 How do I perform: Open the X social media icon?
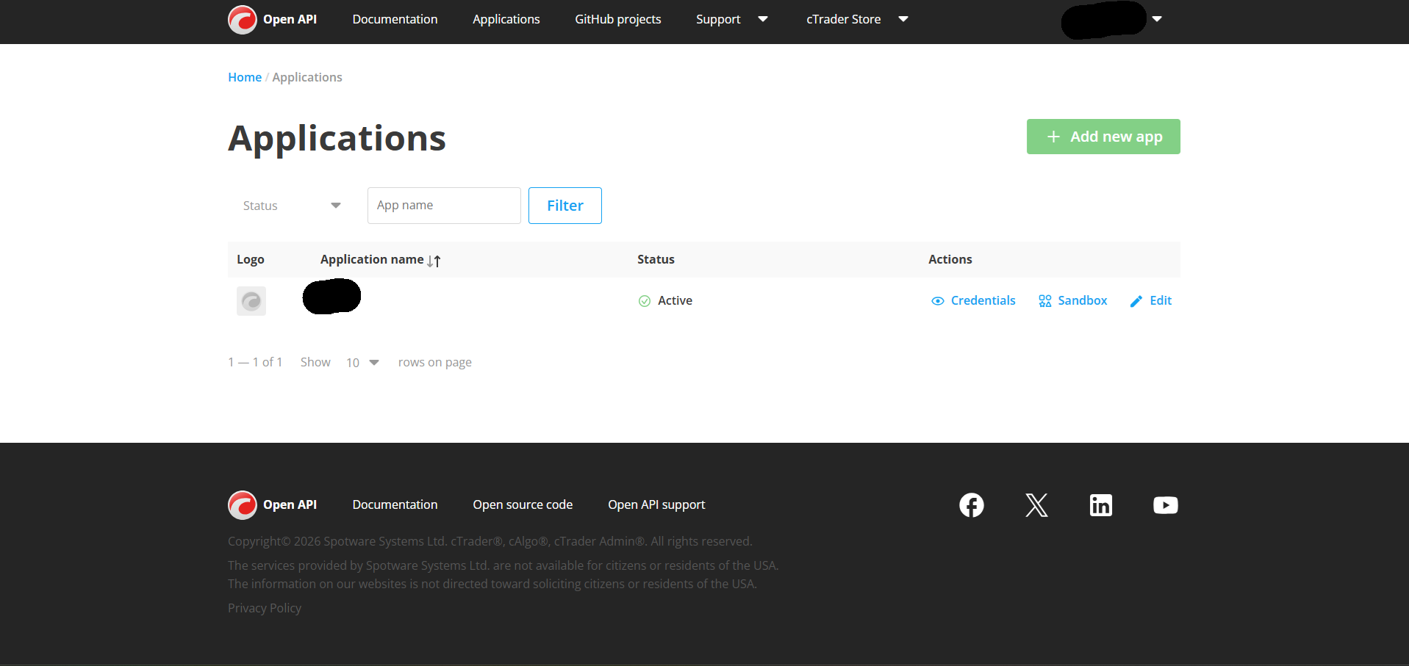pos(1036,505)
